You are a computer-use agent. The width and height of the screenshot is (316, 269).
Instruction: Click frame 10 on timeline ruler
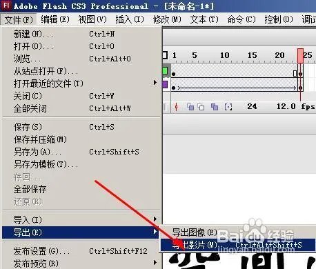pos(224,55)
